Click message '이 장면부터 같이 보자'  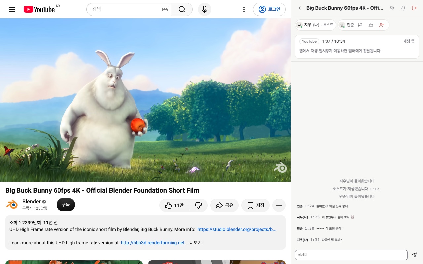(x=338, y=217)
